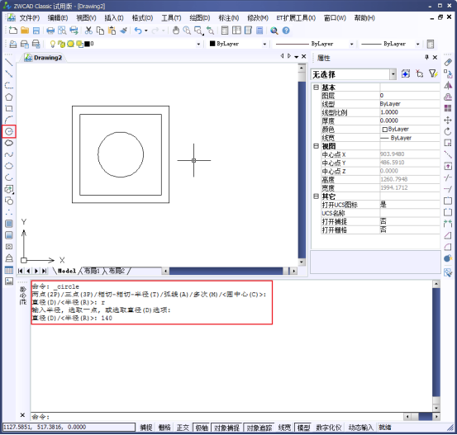Open the ByLayer color dropdown

coord(264,44)
